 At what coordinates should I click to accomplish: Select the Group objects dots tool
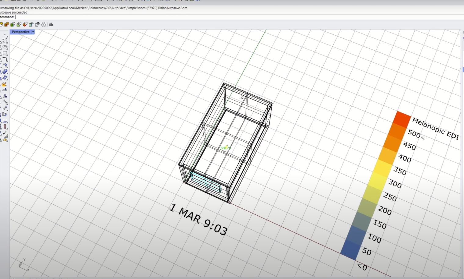tap(5, 96)
